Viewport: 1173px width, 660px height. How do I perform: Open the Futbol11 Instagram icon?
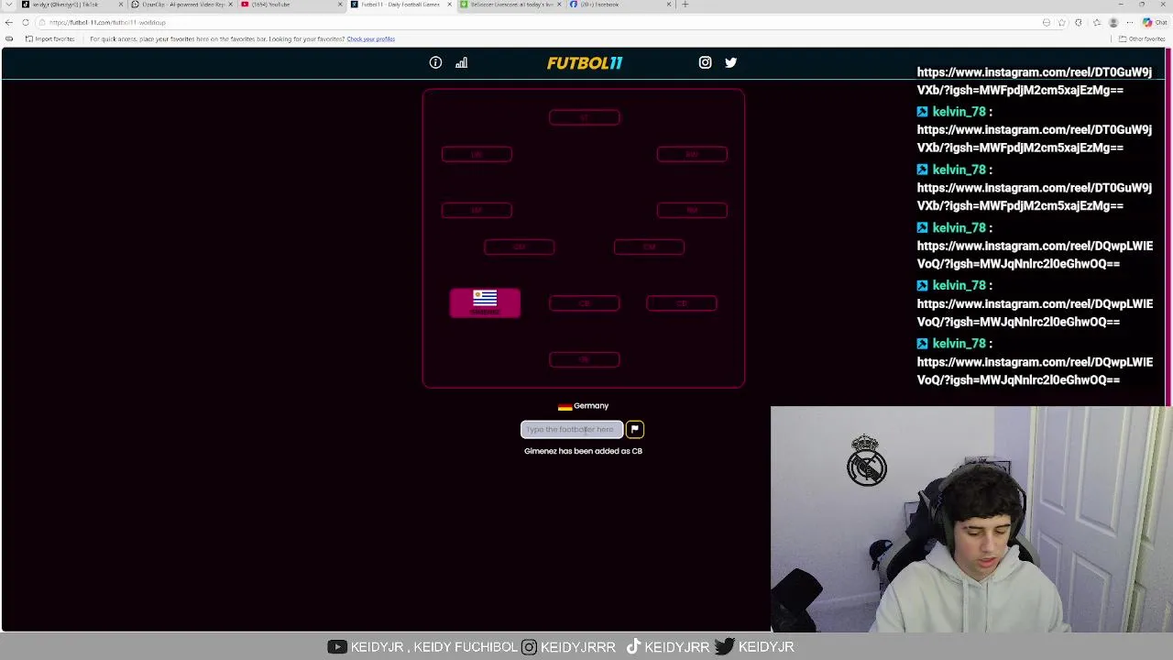(x=705, y=62)
